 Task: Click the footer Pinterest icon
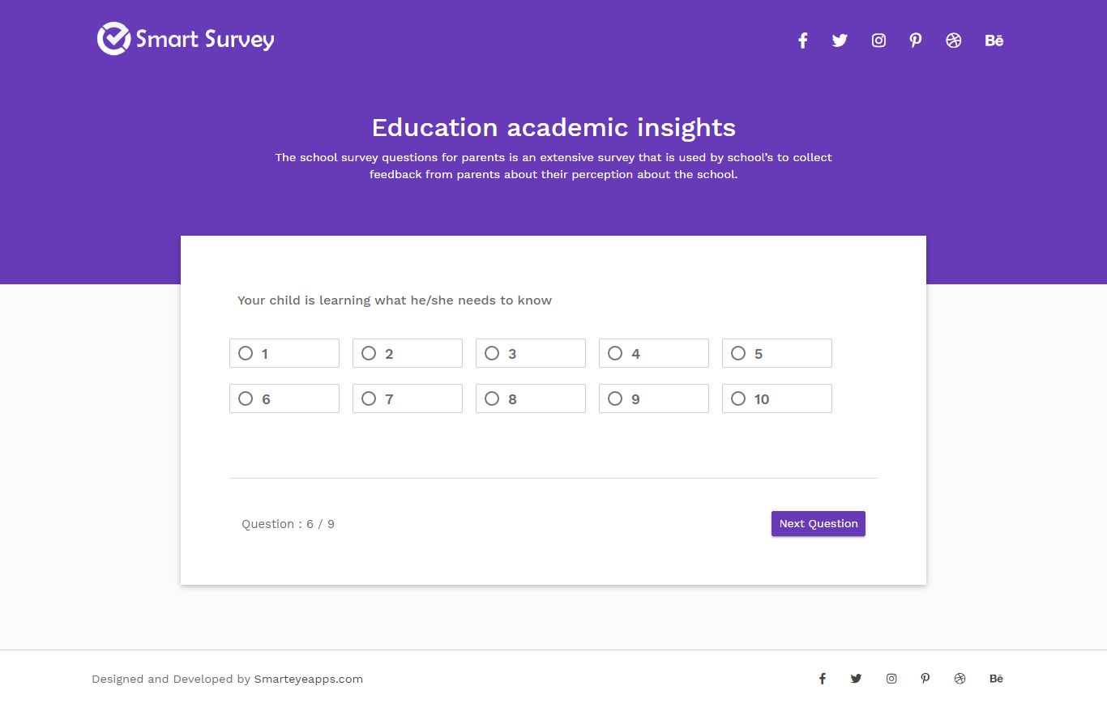point(925,679)
